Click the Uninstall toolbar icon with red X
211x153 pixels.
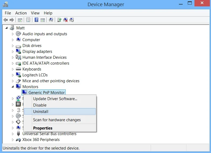(65, 20)
